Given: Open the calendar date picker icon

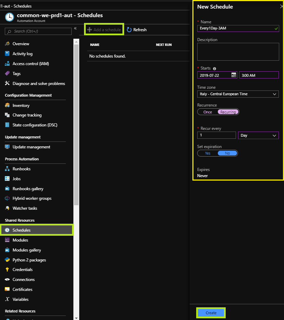Looking at the screenshot, I should click(234, 75).
